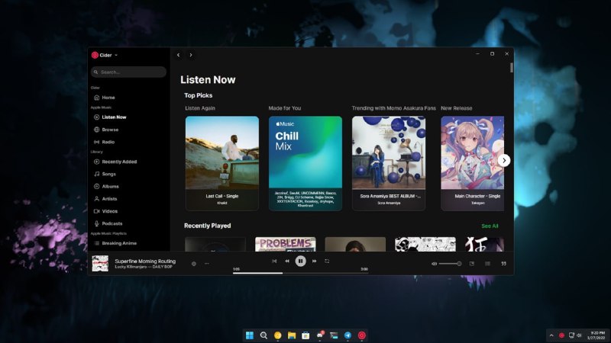
Task: Click the Radio broadcast icon
Action: pos(97,142)
